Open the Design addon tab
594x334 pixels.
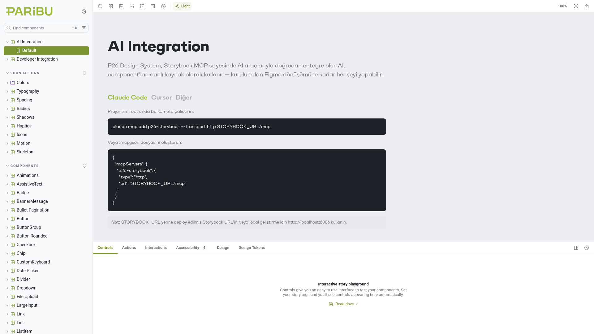tap(223, 248)
